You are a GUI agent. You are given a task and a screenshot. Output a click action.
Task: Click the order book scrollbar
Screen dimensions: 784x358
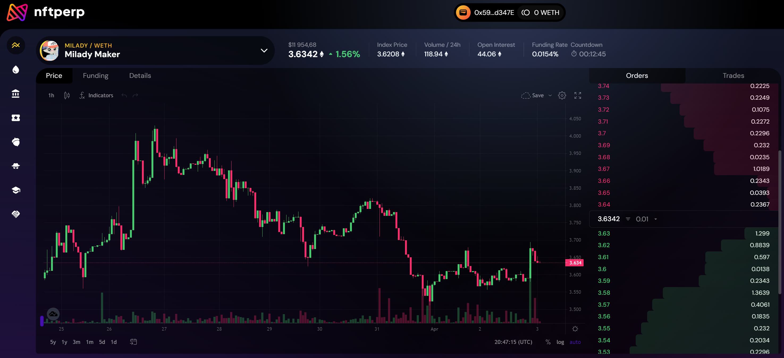coord(779,222)
